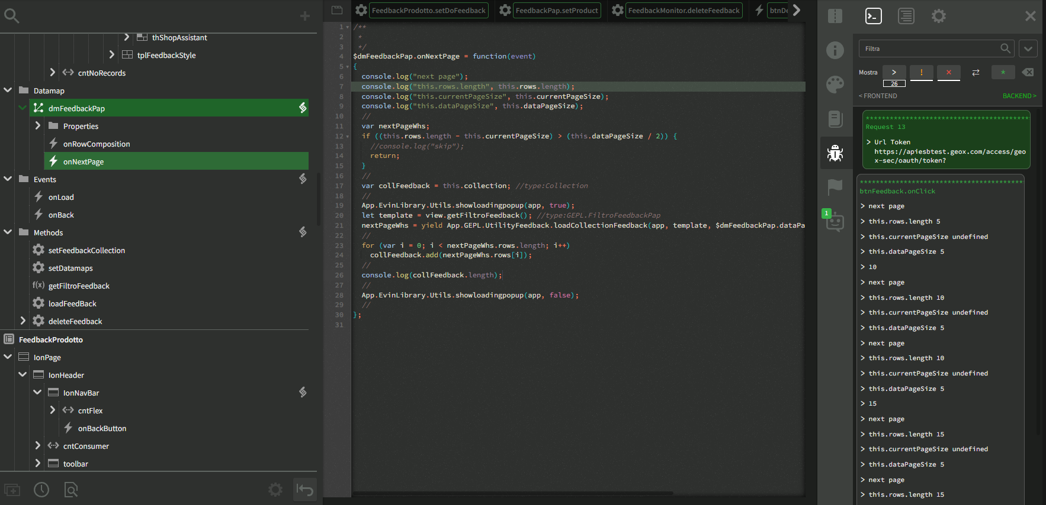Collapse the IonHeader node
This screenshot has height=505, width=1046.
(x=23, y=374)
